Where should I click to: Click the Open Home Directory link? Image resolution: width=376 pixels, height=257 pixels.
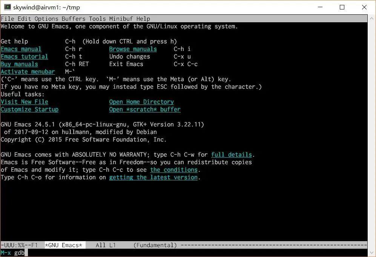coord(141,102)
